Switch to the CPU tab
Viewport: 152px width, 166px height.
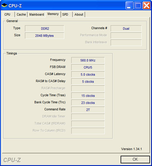(9, 14)
